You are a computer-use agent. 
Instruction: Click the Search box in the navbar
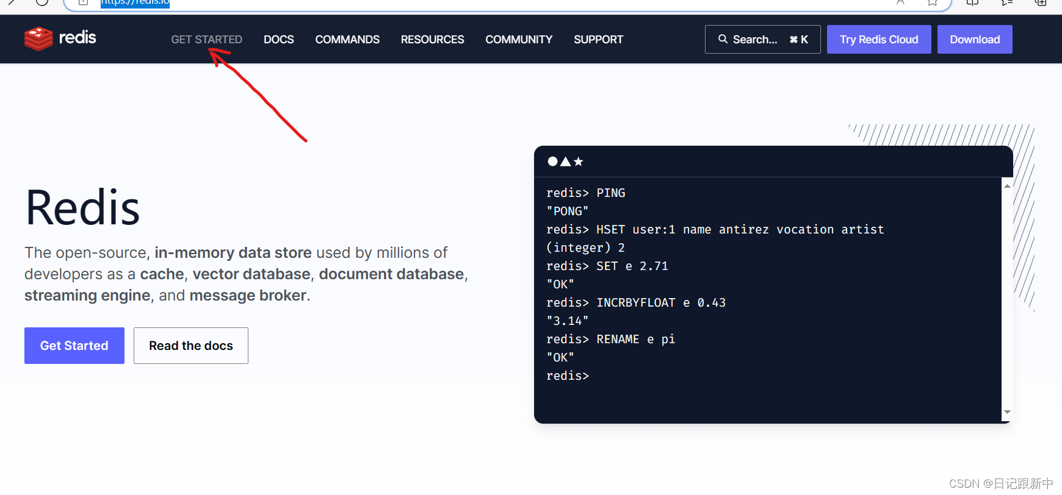coord(762,40)
